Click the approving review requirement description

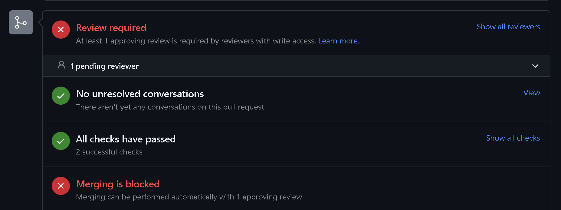[x=196, y=41]
